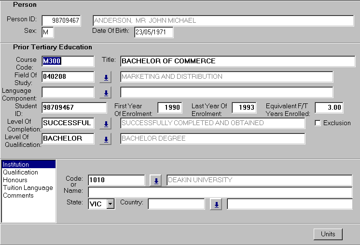
Task: Click lookup arrow beside Field Of Study
Action: coord(105,77)
